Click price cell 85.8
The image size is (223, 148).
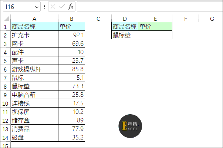tap(71, 69)
